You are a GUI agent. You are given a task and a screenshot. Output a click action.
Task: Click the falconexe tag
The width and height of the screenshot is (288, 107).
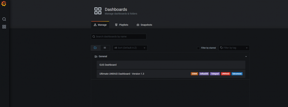(x=237, y=74)
